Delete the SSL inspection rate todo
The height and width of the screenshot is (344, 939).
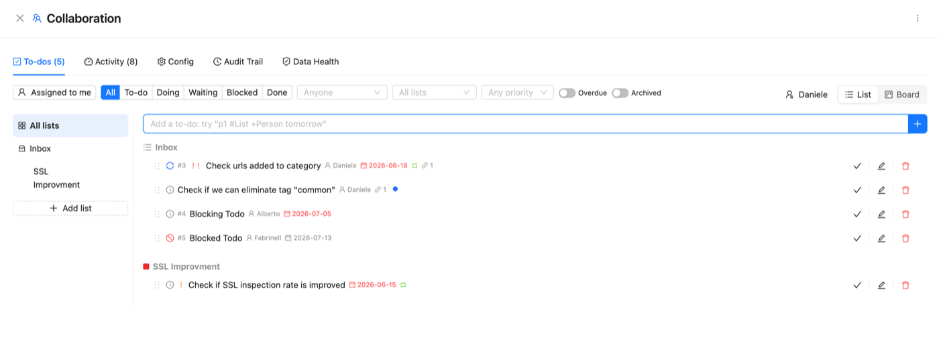tap(905, 286)
